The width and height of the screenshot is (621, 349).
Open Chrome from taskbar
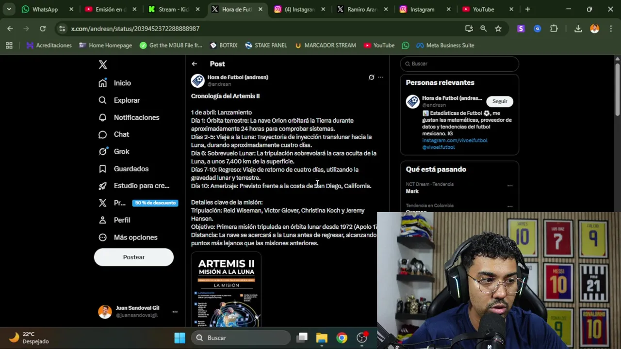[x=342, y=338]
